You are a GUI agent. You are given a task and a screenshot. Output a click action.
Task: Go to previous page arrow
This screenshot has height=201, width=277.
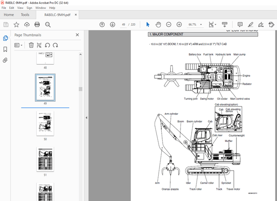coord(102,25)
